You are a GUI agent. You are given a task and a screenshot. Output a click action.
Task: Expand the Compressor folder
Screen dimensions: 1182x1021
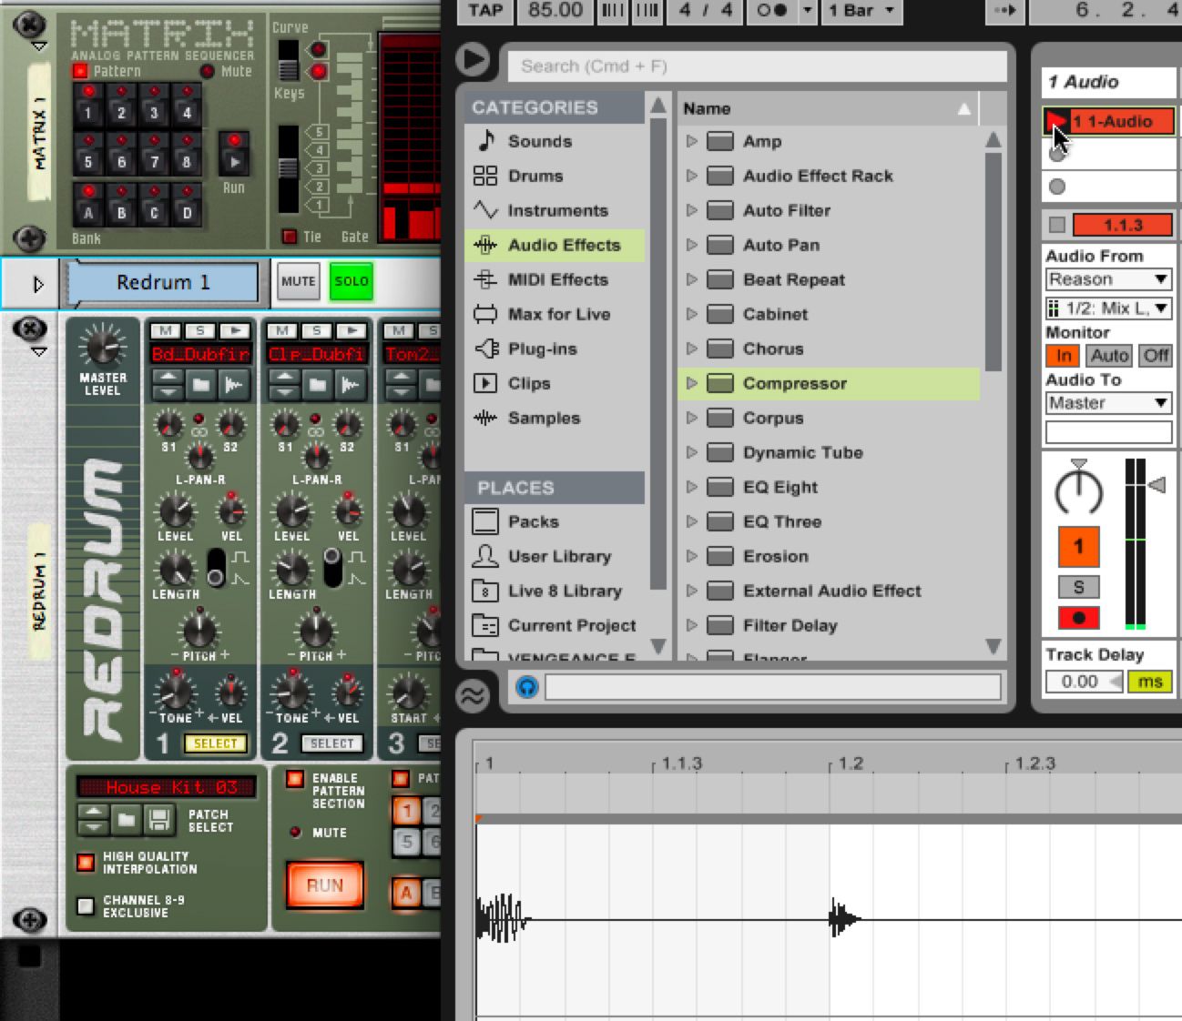pos(692,383)
